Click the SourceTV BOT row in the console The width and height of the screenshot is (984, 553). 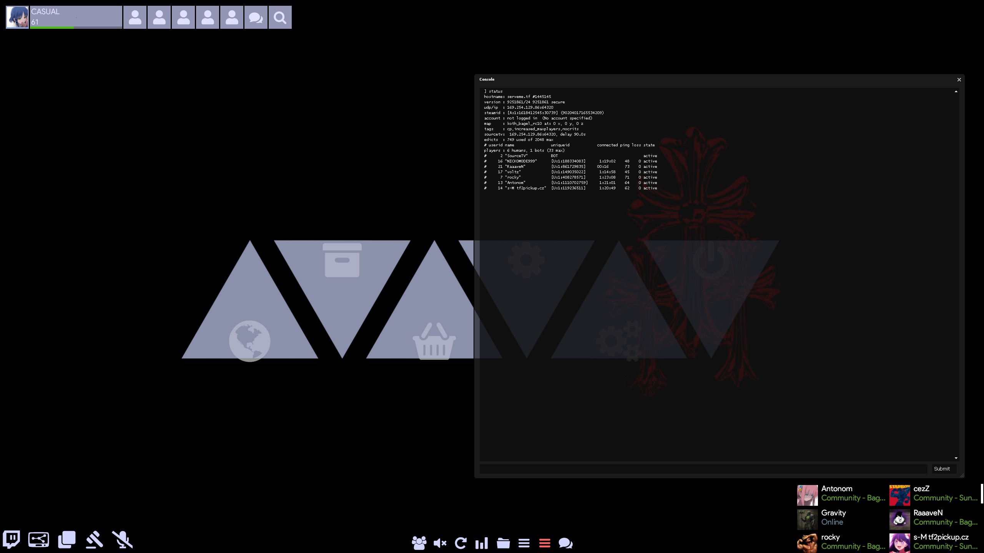[x=570, y=156]
